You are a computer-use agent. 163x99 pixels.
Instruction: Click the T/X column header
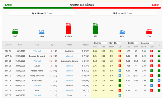pyautogui.click(x=159, y=45)
